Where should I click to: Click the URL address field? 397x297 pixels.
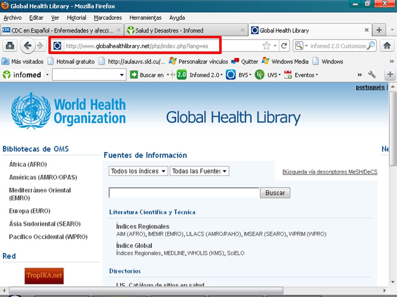tap(162, 46)
